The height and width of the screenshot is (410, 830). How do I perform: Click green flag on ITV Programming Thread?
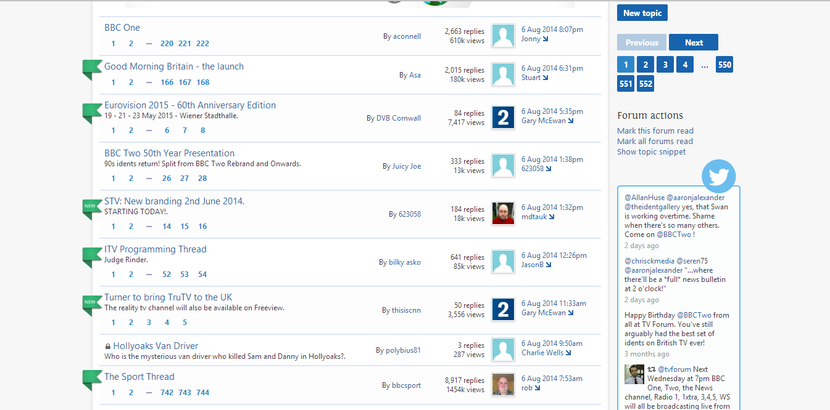tap(92, 257)
